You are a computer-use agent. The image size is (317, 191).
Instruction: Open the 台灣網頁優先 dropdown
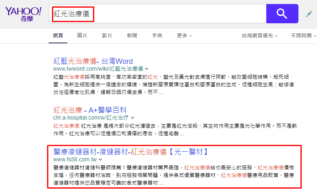[260, 36]
